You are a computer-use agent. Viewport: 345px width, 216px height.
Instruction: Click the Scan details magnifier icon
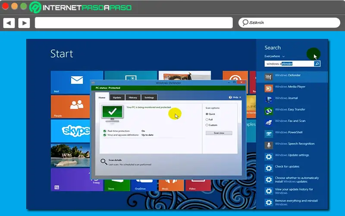pos(103,162)
